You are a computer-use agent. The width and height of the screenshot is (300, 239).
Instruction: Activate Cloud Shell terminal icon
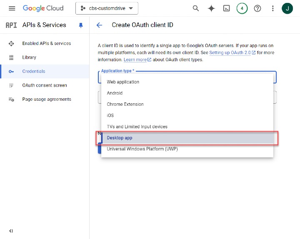tap(226, 8)
